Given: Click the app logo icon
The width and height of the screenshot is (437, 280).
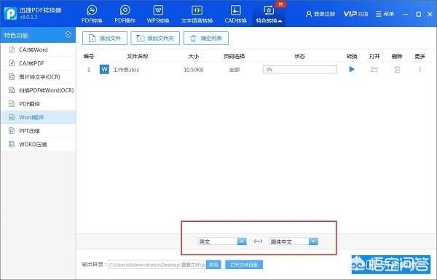Looking at the screenshot, I should pos(10,13).
